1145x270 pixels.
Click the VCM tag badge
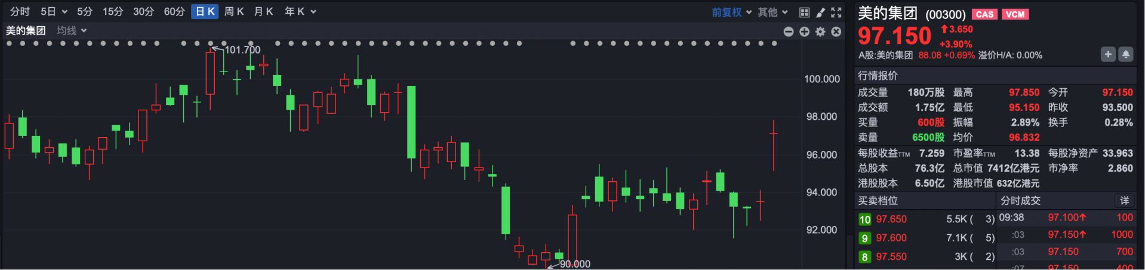pyautogui.click(x=1015, y=14)
